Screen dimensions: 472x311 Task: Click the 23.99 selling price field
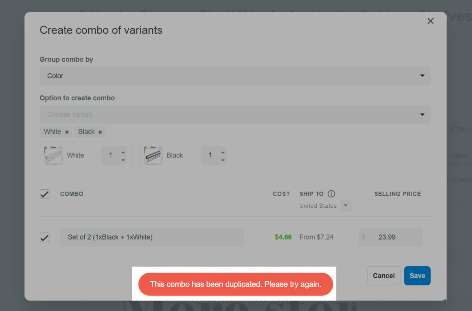tap(391, 237)
